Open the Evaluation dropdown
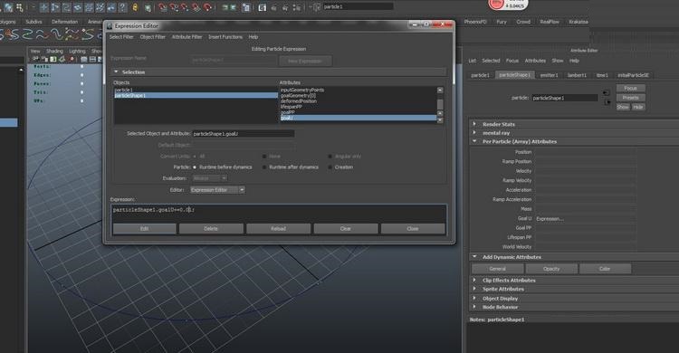Image resolution: width=679 pixels, height=353 pixels. [210, 178]
